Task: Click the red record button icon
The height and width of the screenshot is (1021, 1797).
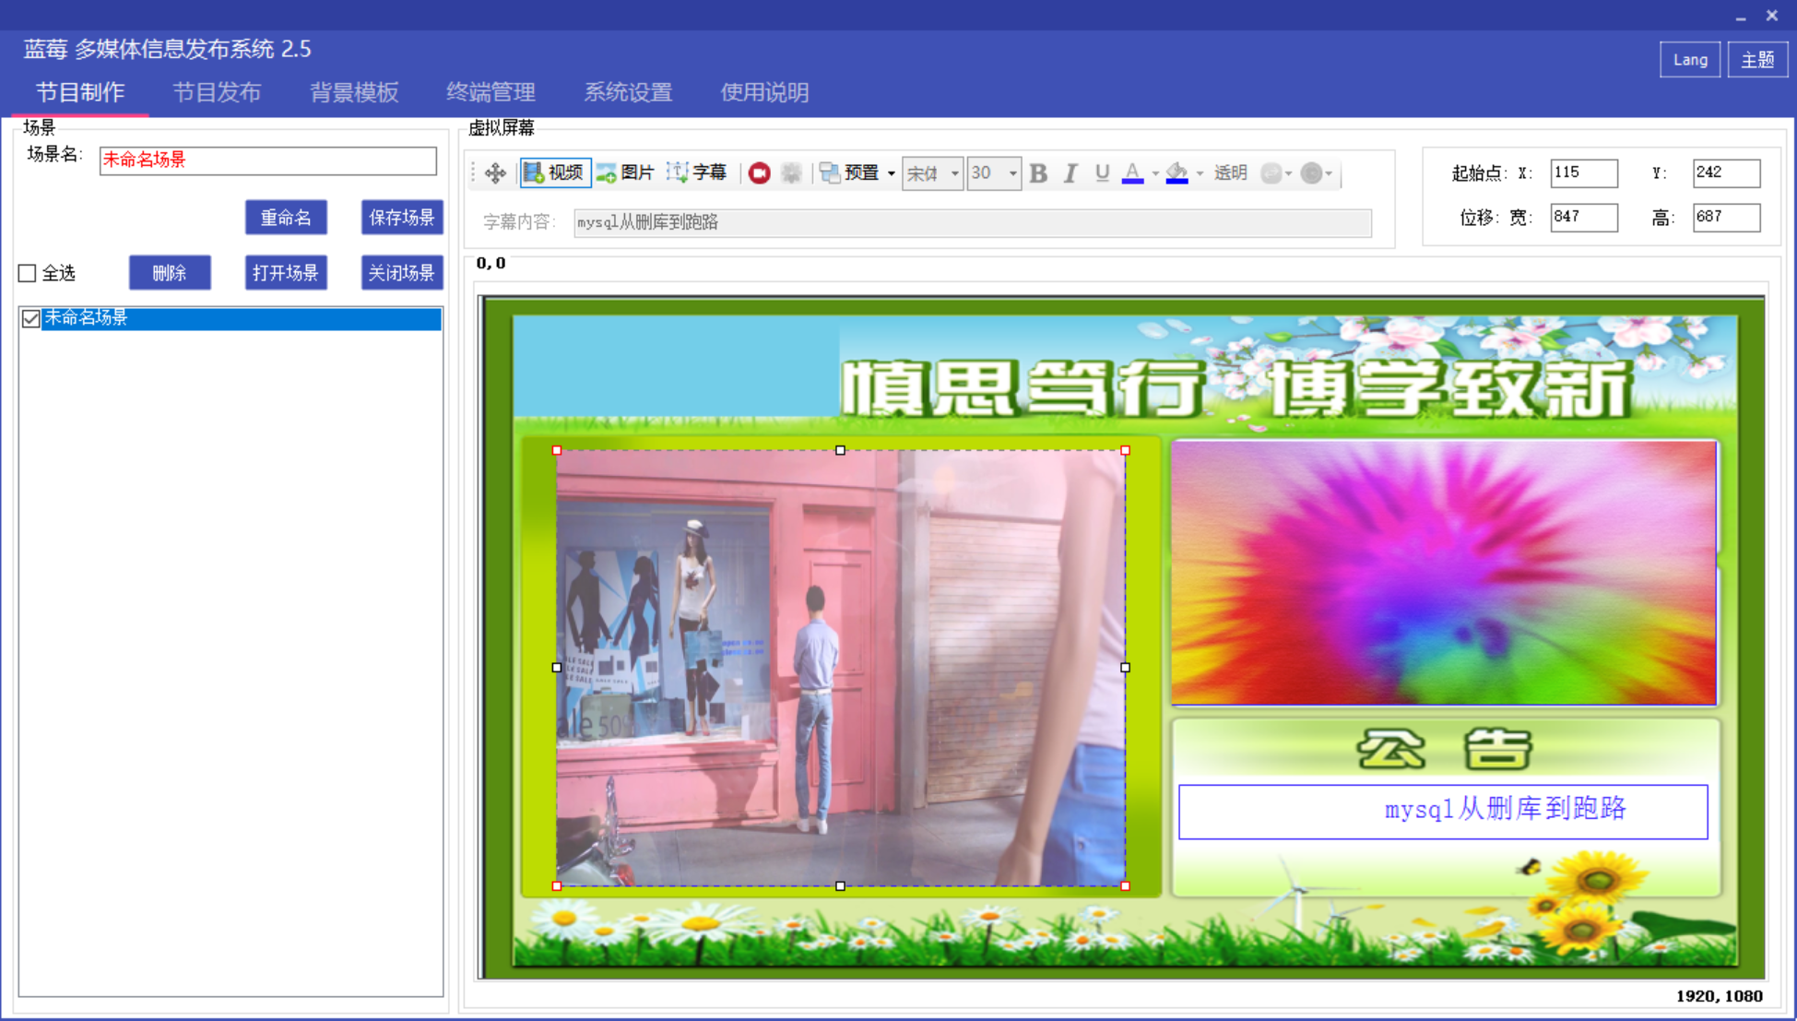Action: point(759,173)
